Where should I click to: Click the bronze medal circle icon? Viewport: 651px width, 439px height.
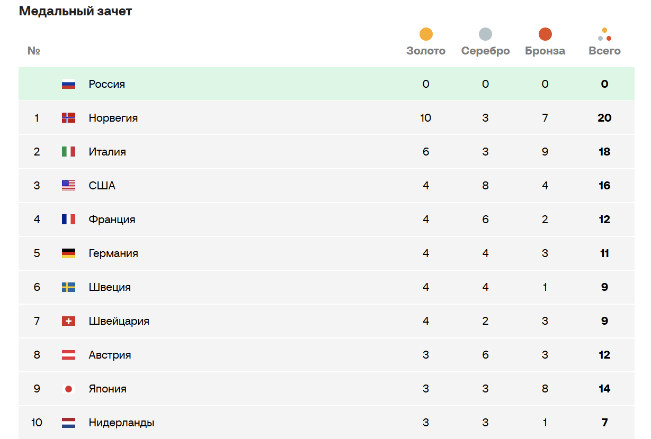pos(545,34)
